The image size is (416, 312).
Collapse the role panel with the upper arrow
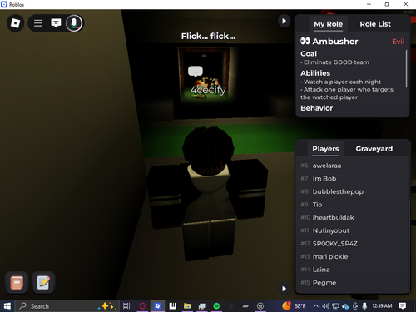click(284, 21)
